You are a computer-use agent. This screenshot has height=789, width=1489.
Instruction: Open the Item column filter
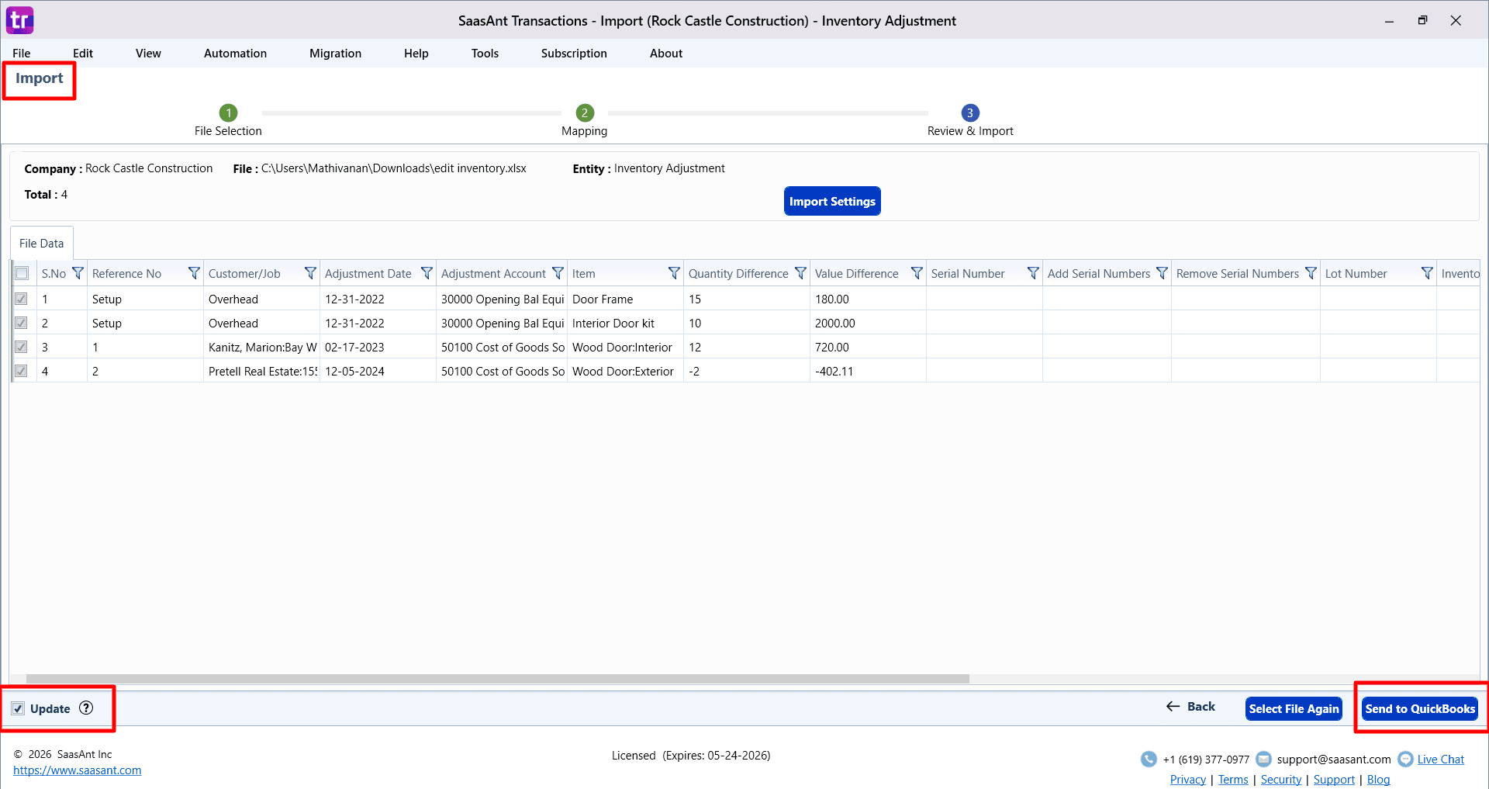click(x=674, y=273)
